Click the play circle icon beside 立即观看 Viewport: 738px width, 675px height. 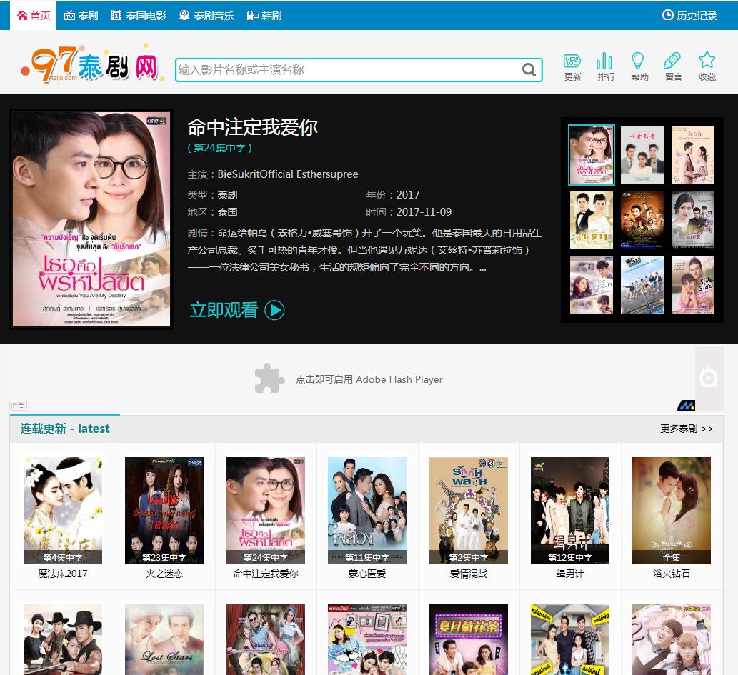(x=274, y=310)
